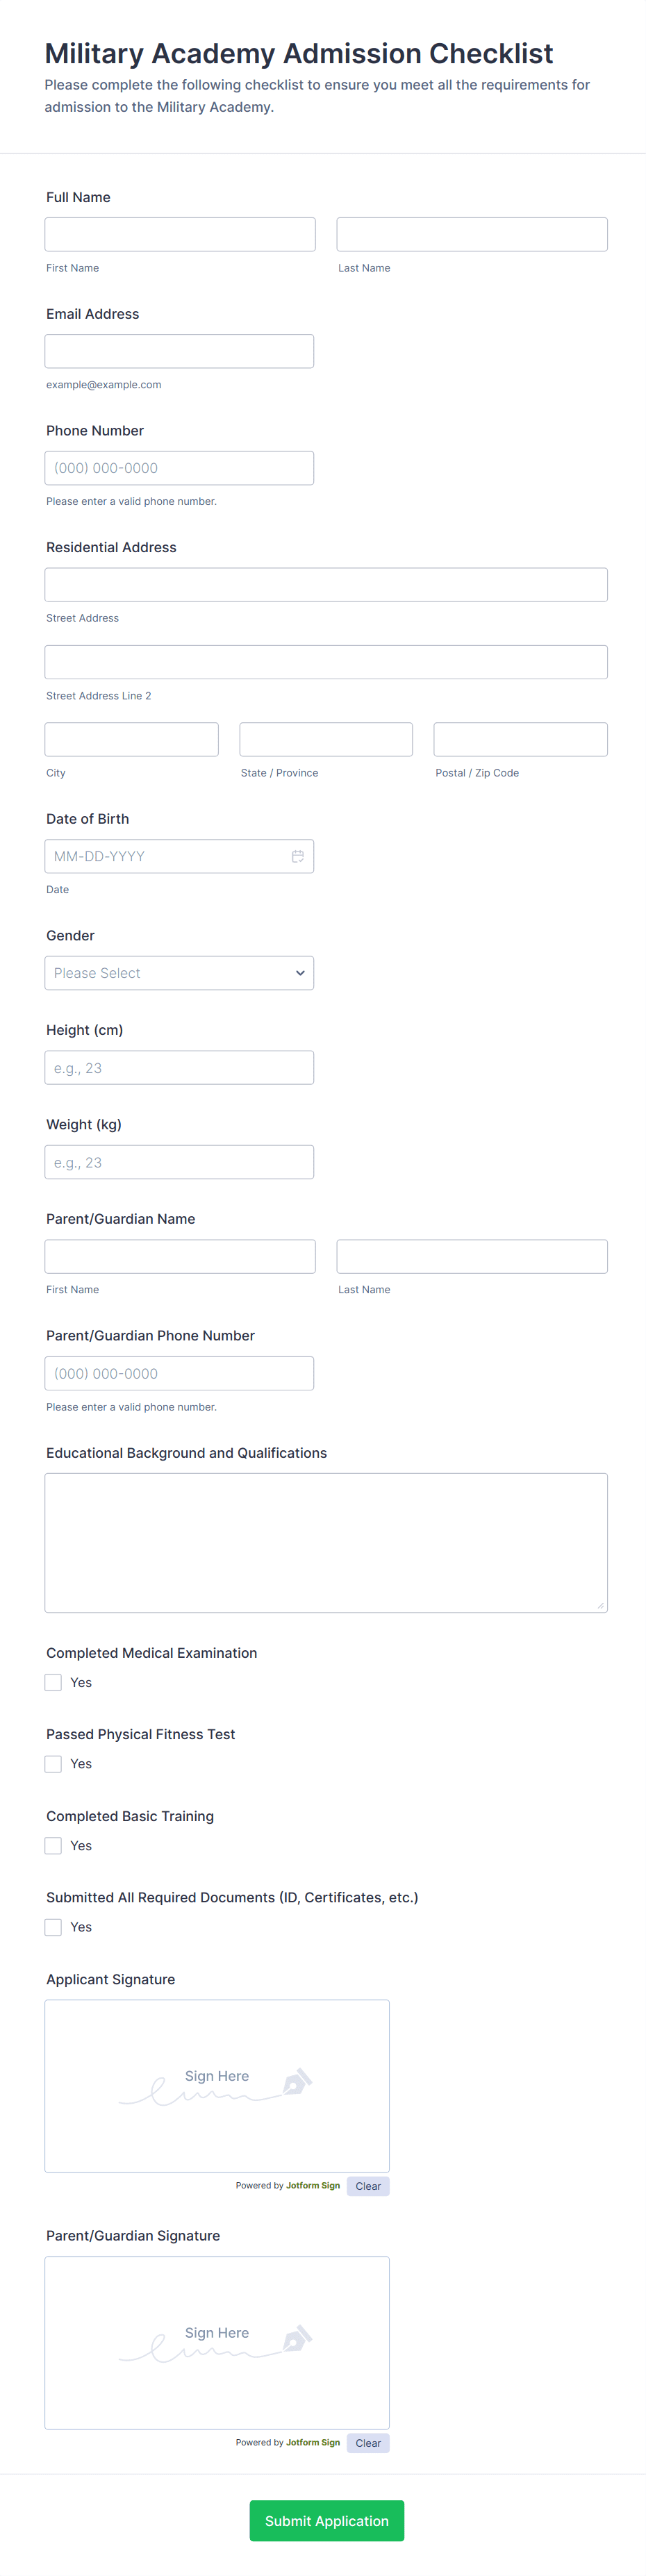This screenshot has width=646, height=2576.
Task: Open the Gender Please Select dropdown
Action: pyautogui.click(x=179, y=972)
